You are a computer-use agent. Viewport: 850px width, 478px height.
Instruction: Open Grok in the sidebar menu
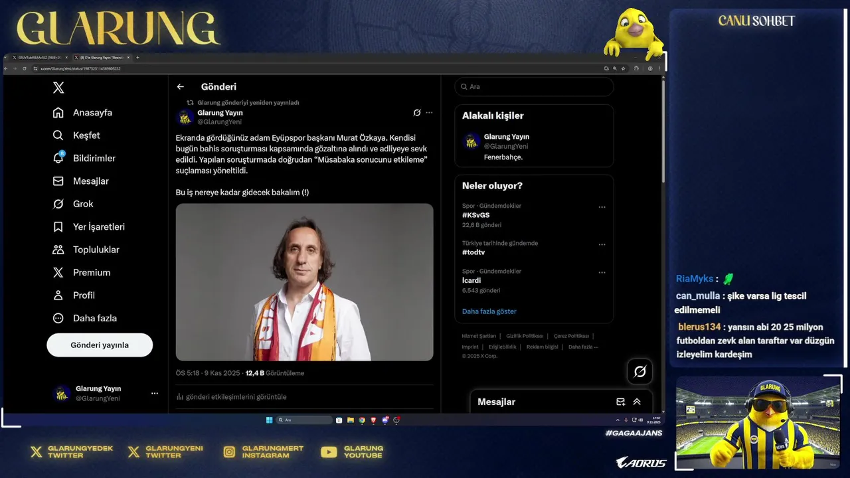[x=73, y=204]
